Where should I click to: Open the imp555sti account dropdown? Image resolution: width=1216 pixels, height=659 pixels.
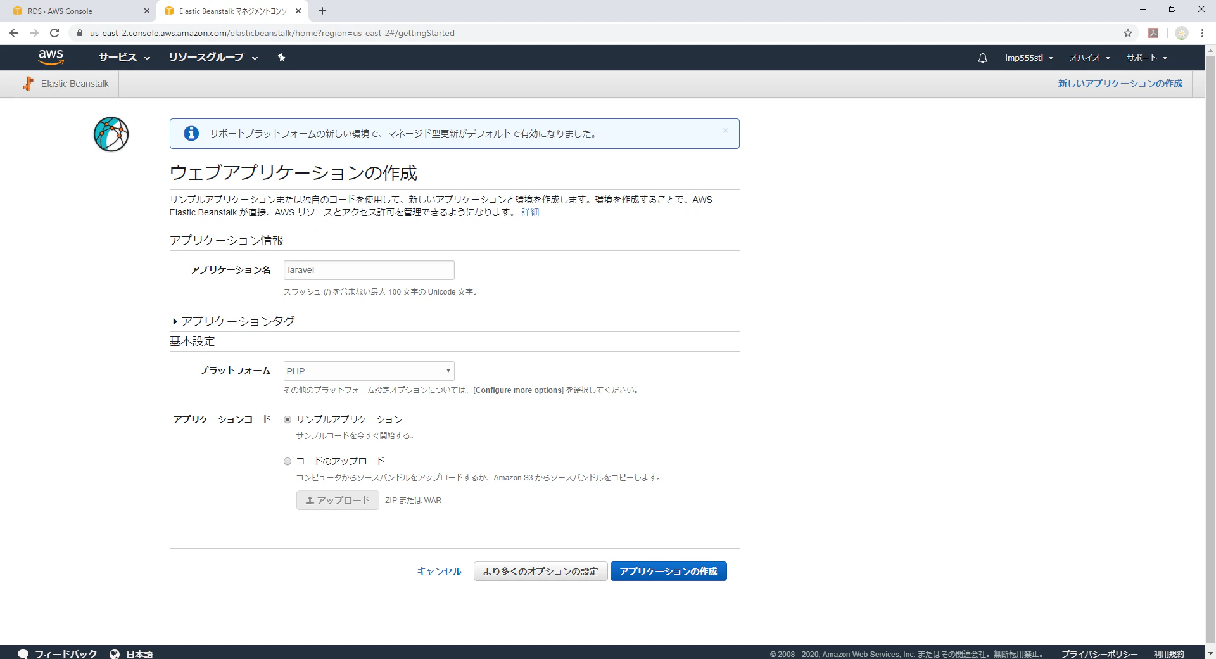[1029, 58]
